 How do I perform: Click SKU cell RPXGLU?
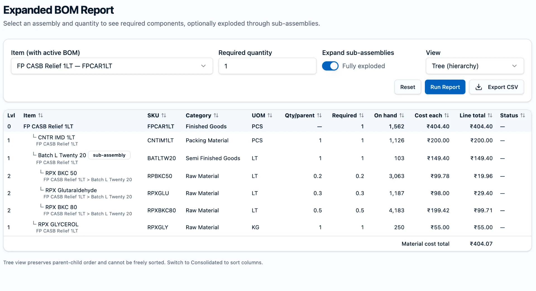pyautogui.click(x=158, y=193)
